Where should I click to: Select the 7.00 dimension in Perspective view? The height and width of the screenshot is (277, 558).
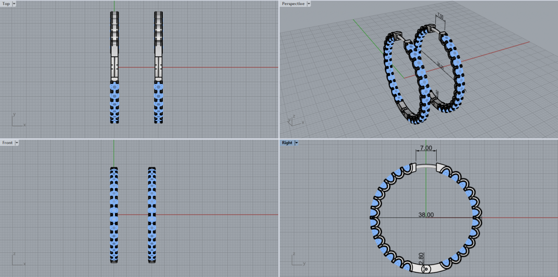(x=440, y=17)
